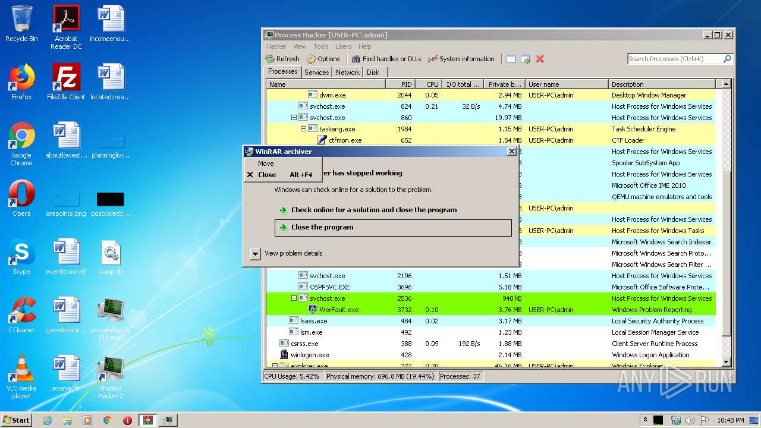Collapse the svchost.exe PID 860 tree node

click(294, 118)
